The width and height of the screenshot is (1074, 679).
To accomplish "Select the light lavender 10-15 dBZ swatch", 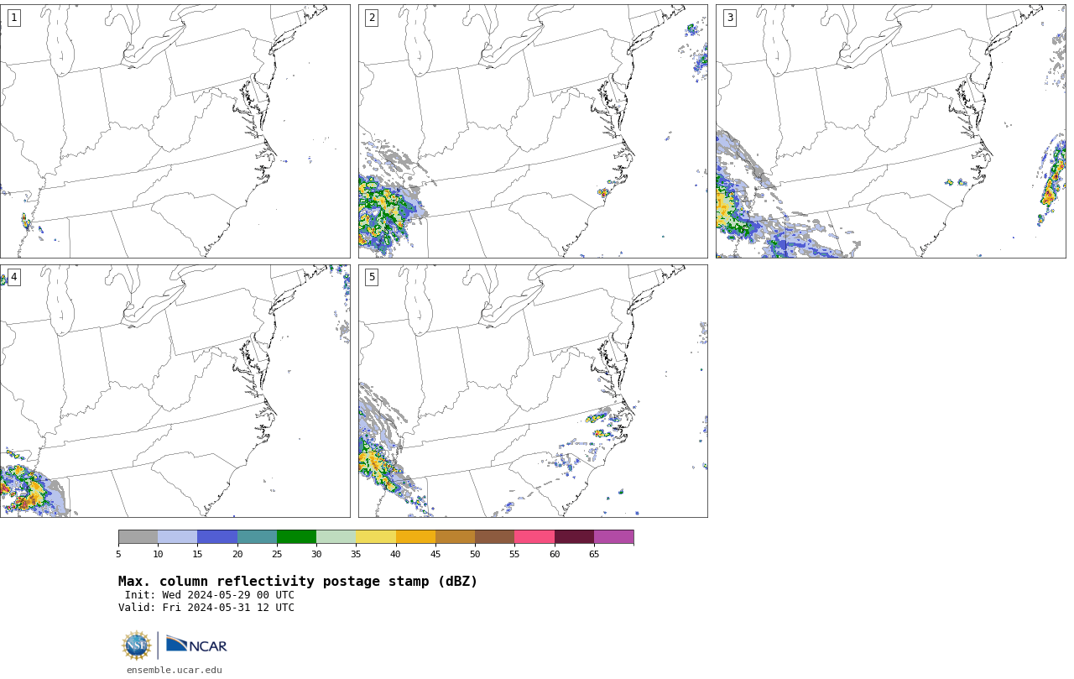I will click(x=177, y=537).
